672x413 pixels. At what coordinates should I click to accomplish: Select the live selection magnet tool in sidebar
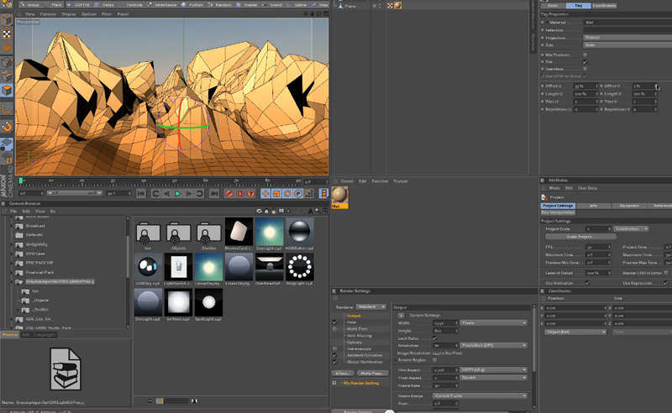(7, 127)
